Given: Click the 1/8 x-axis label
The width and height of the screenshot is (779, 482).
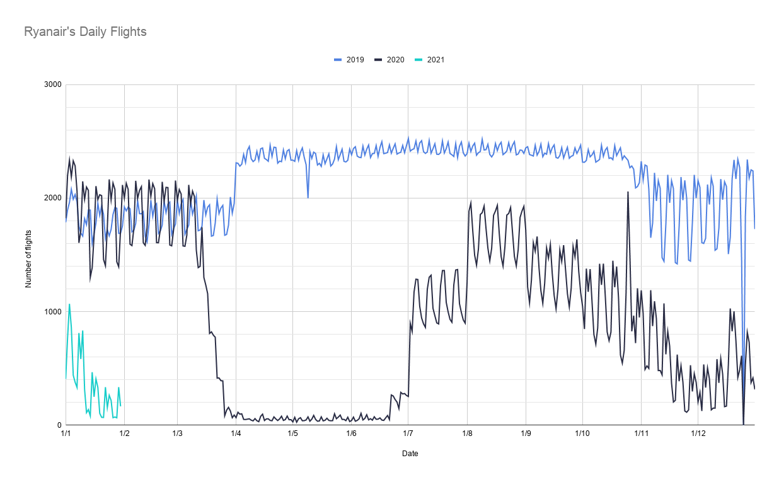Looking at the screenshot, I should pos(466,434).
